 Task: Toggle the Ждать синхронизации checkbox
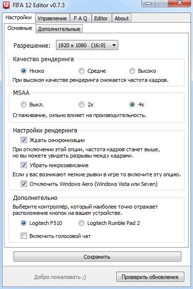click(x=24, y=140)
